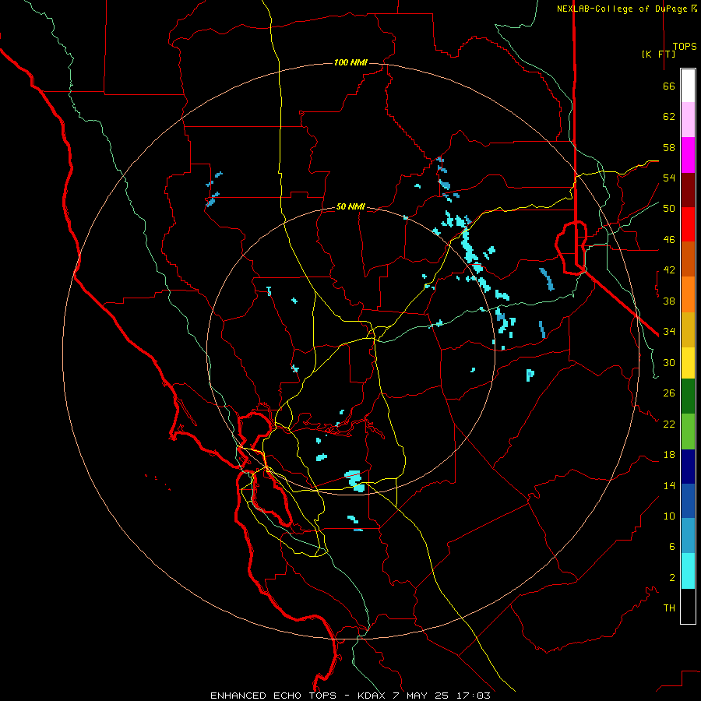Click the black TH legend swatch
Image resolution: width=701 pixels, height=701 pixels.
[x=688, y=606]
